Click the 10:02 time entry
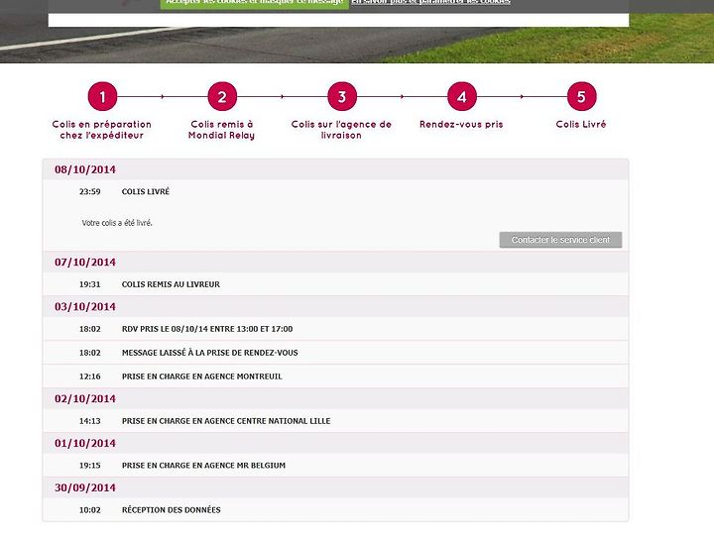 (89, 510)
